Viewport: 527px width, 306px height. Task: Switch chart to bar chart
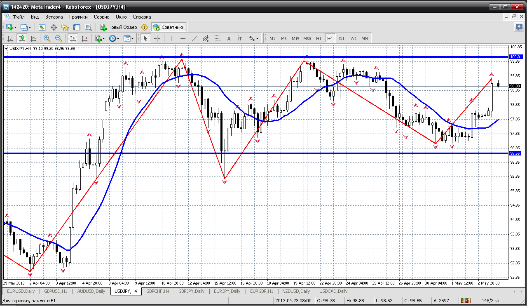[x=10, y=38]
